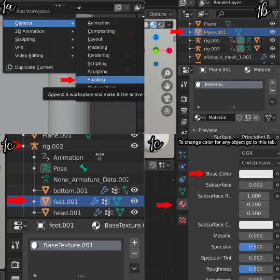
Task: Unlink material with X button
Action: 256,118
